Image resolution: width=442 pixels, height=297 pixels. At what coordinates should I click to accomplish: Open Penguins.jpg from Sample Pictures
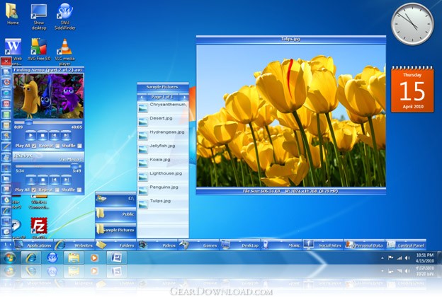163,191
